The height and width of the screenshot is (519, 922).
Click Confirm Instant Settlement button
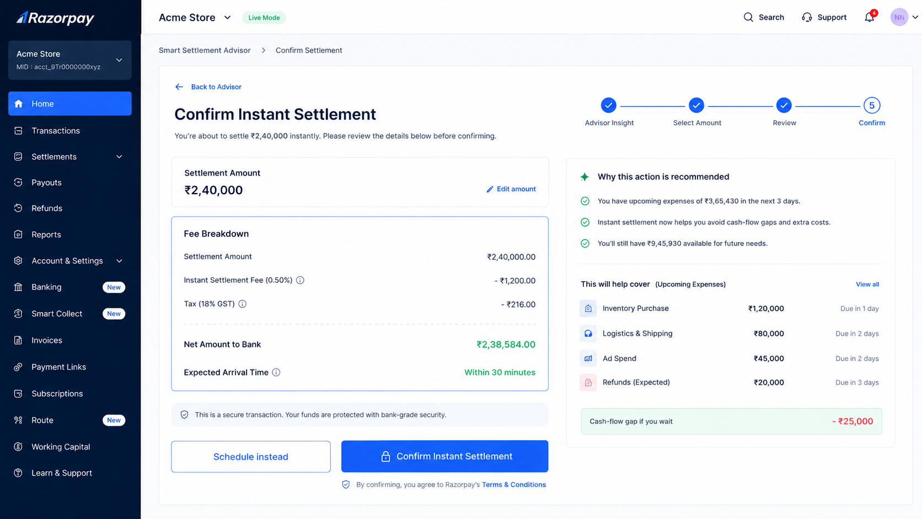[x=444, y=456]
